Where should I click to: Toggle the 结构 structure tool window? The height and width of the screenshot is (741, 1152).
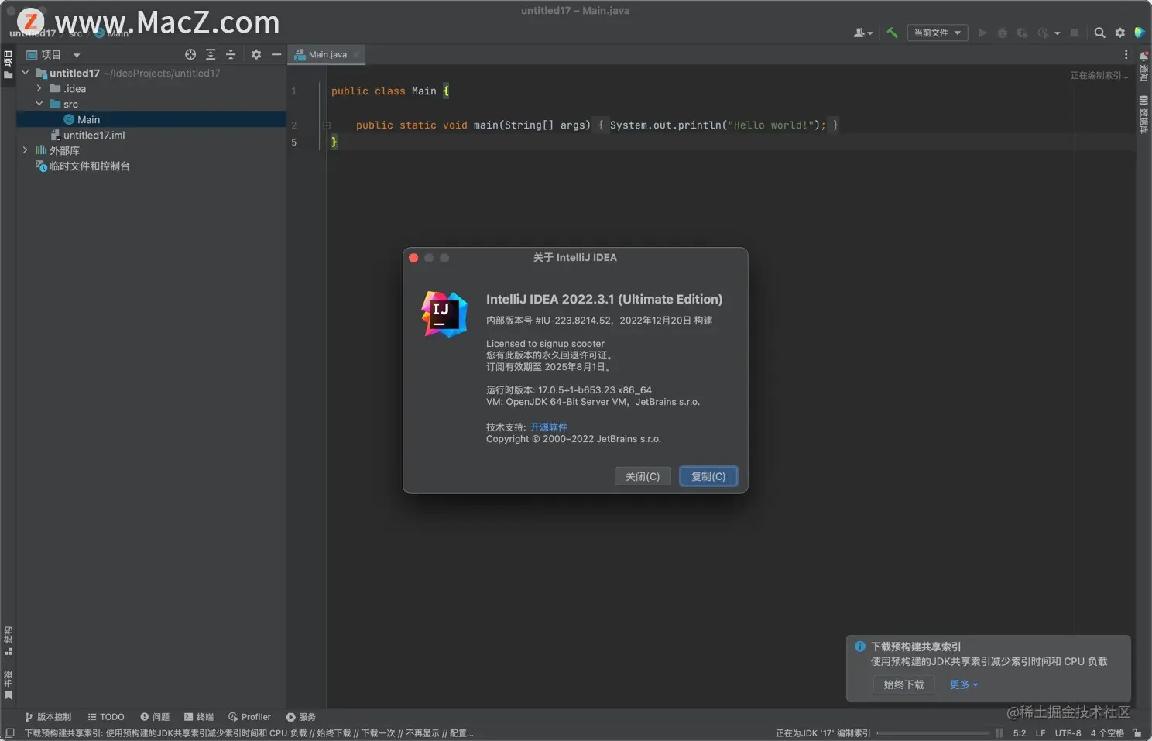tap(8, 640)
